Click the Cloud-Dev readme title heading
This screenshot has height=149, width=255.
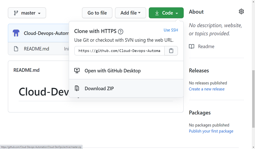pyautogui.click(x=44, y=92)
